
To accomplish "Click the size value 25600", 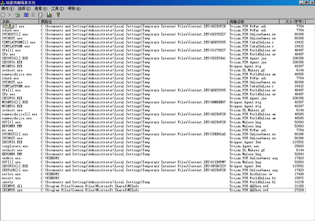I will pyautogui.click(x=299, y=146).
